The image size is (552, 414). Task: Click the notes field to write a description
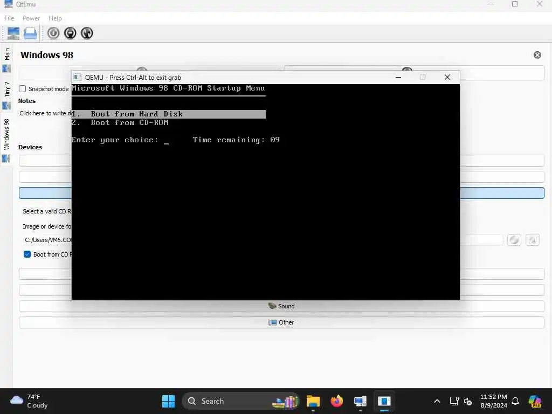[x=44, y=113]
